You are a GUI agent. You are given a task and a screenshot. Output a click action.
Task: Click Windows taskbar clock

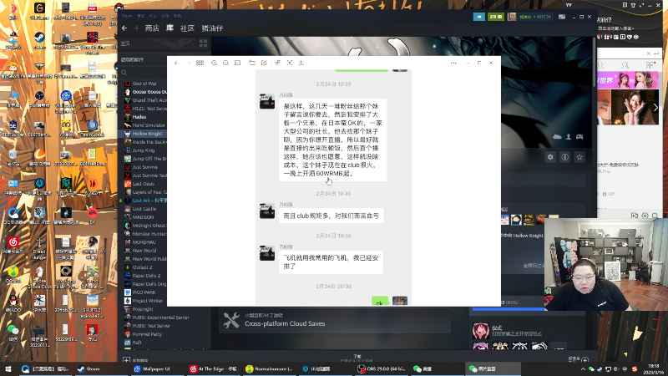[x=653, y=368]
